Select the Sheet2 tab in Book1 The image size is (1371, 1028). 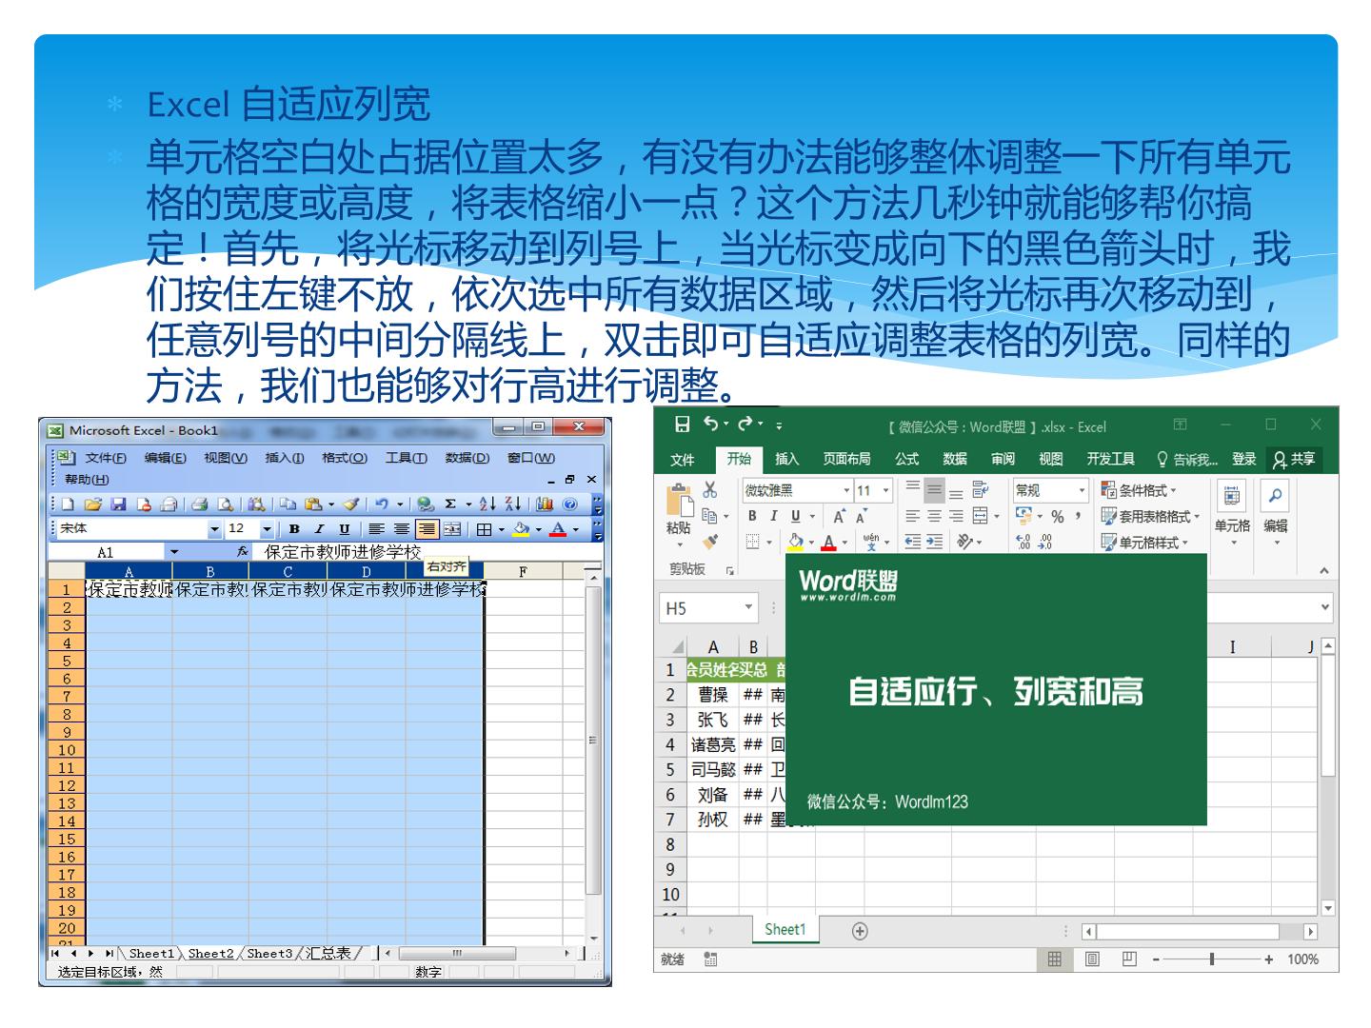[x=210, y=953]
